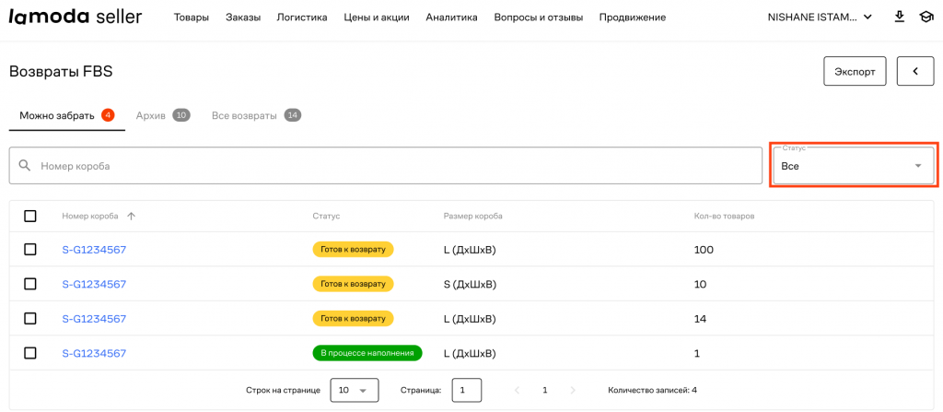Image resolution: width=943 pixels, height=412 pixels.
Task: Click the search magnifier icon
Action: coord(25,166)
